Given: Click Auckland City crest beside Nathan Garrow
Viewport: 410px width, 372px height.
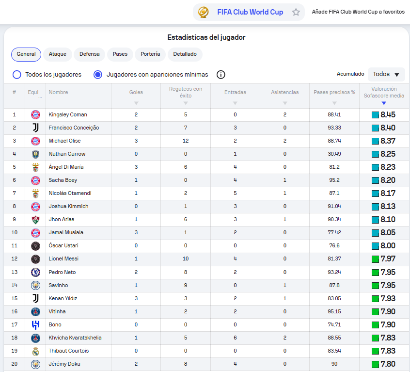Looking at the screenshot, I should tap(35, 154).
